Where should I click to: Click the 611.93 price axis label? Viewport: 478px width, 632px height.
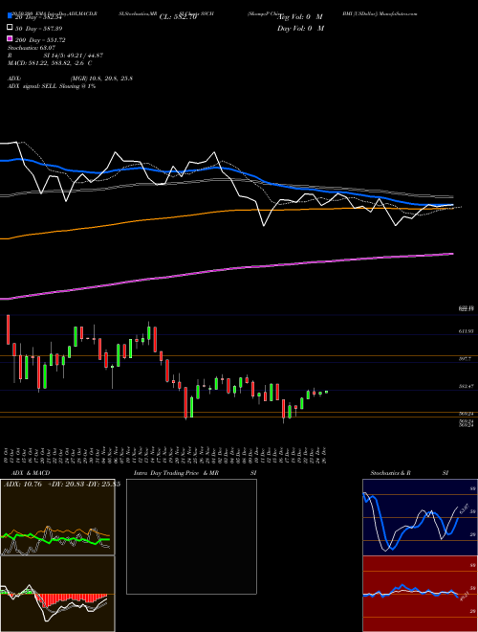click(466, 331)
